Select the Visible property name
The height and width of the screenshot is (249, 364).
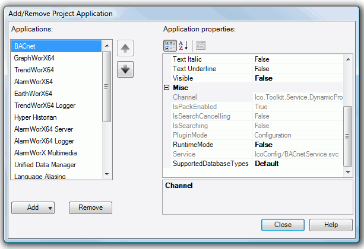pos(183,78)
